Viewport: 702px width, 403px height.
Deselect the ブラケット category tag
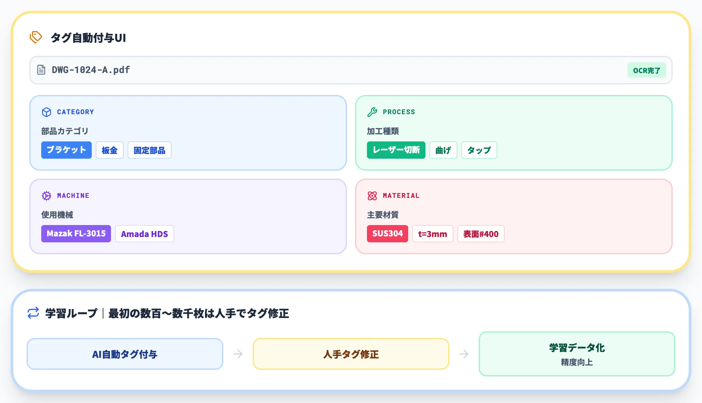click(66, 150)
